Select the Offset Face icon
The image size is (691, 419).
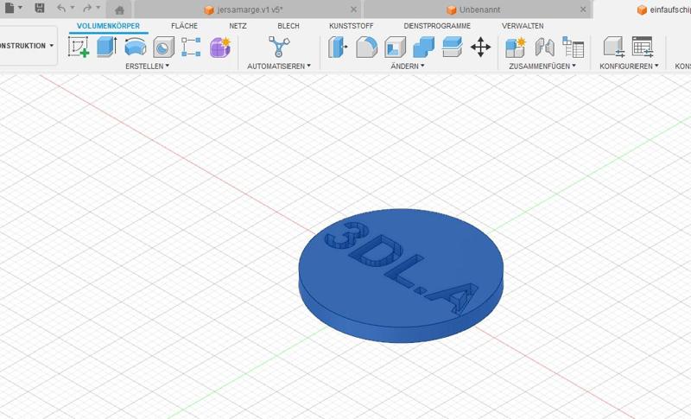coord(452,48)
